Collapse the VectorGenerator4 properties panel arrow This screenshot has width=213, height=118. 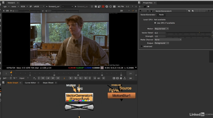pyautogui.click(x=140, y=11)
